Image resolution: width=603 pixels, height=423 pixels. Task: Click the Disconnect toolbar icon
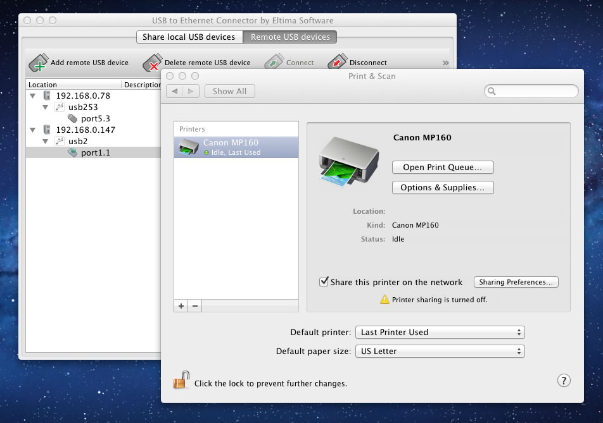point(337,62)
